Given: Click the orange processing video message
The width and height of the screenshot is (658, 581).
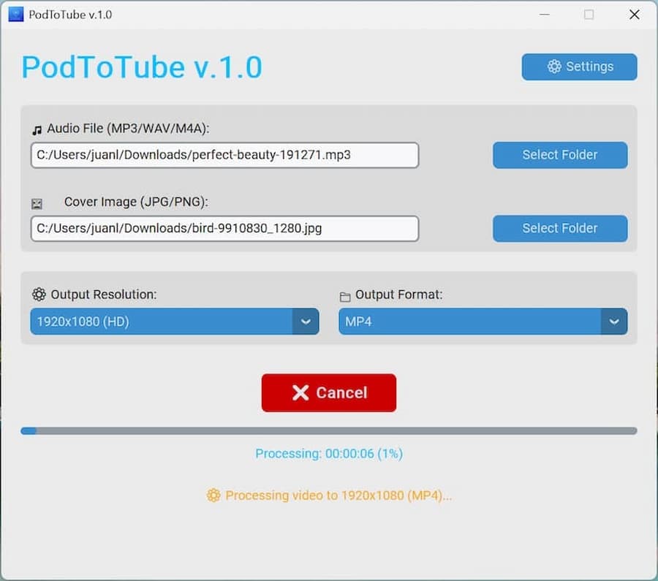Looking at the screenshot, I should tap(339, 495).
